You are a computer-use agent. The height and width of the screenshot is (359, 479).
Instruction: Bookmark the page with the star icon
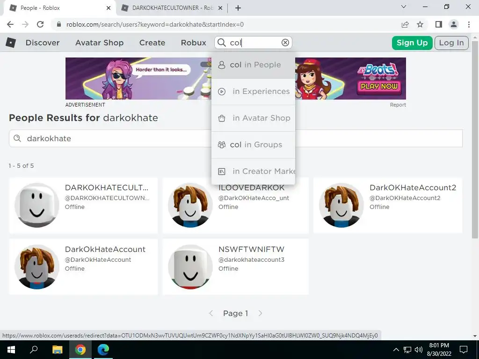coord(420,24)
